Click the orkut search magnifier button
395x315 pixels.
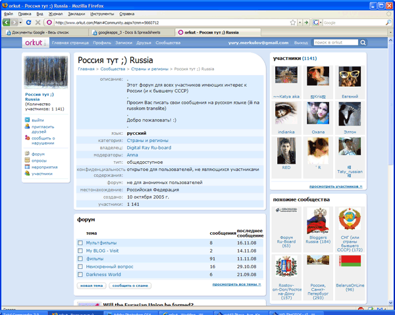(x=363, y=43)
